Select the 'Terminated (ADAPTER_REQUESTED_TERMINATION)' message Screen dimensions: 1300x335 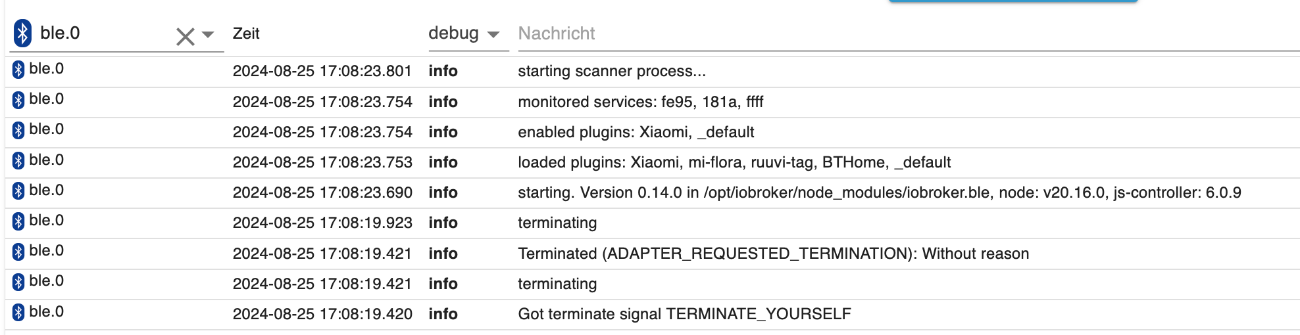coord(773,254)
